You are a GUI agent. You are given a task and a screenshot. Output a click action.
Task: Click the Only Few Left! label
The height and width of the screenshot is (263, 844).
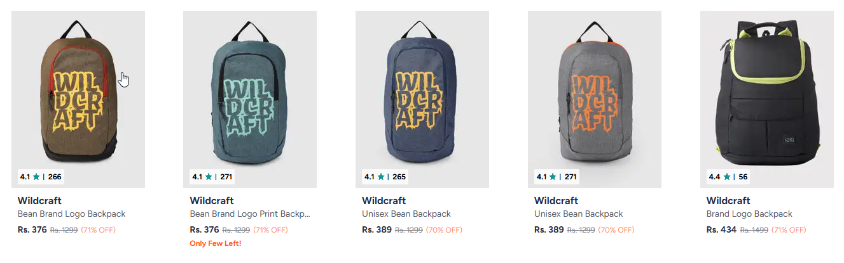pos(216,243)
